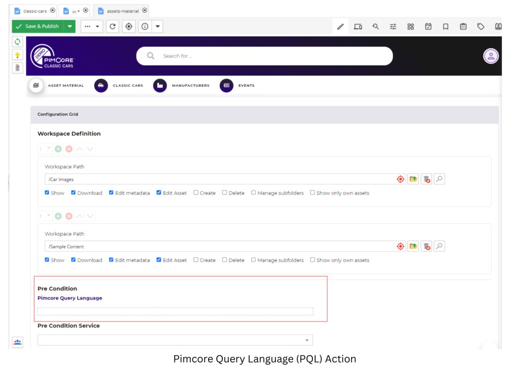Click the trash empty icon for /Sample Content
The width and height of the screenshot is (510, 368).
click(426, 246)
